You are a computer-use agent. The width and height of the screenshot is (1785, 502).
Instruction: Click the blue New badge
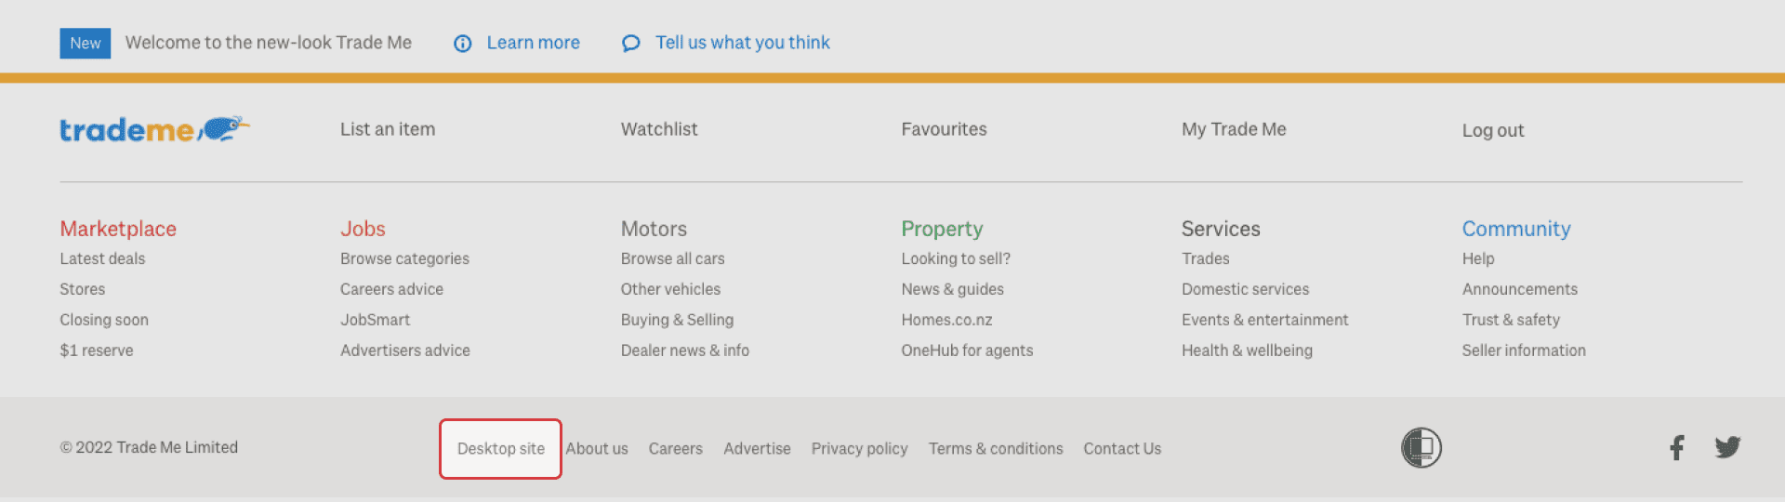tap(85, 44)
